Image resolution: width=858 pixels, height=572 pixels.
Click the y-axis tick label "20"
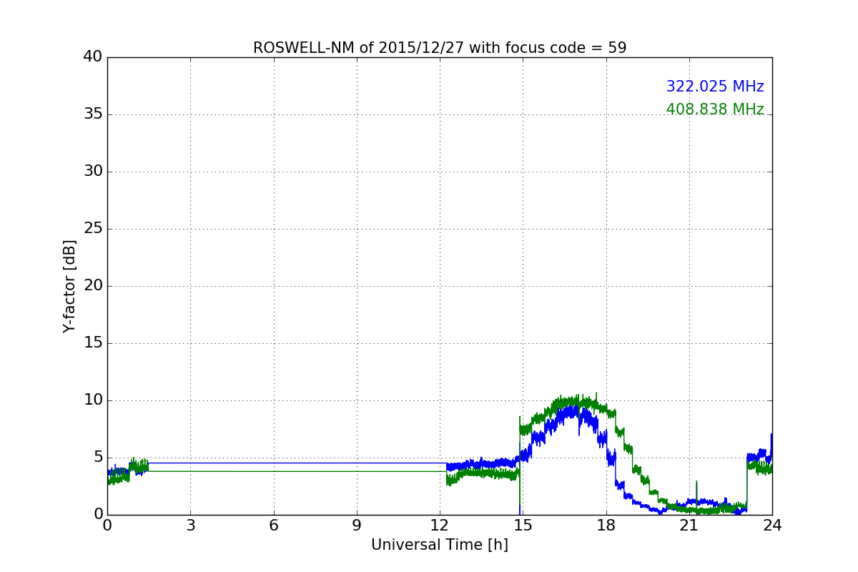tap(93, 286)
